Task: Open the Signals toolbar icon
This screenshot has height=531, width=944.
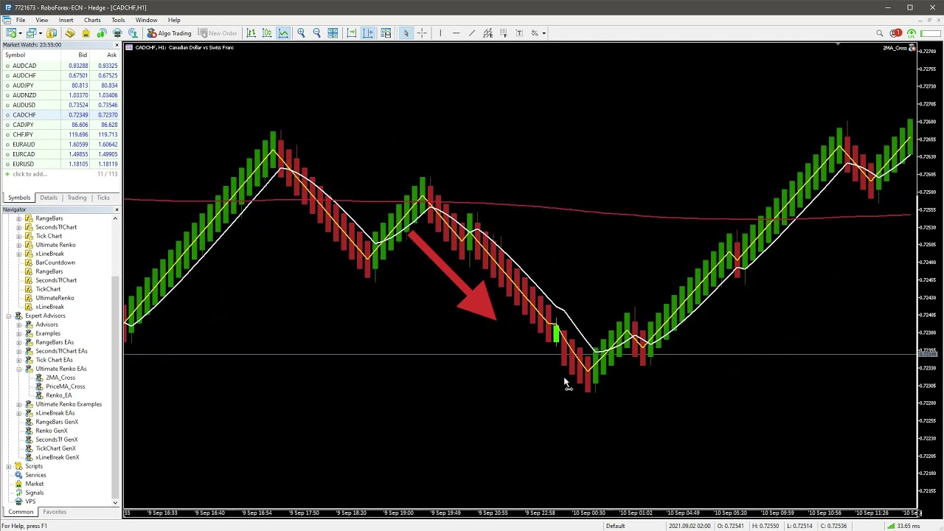Action: [101, 33]
